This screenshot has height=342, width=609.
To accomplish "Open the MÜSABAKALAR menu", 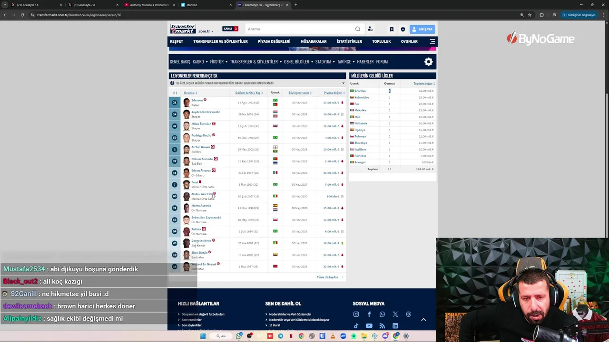I will coord(314,41).
